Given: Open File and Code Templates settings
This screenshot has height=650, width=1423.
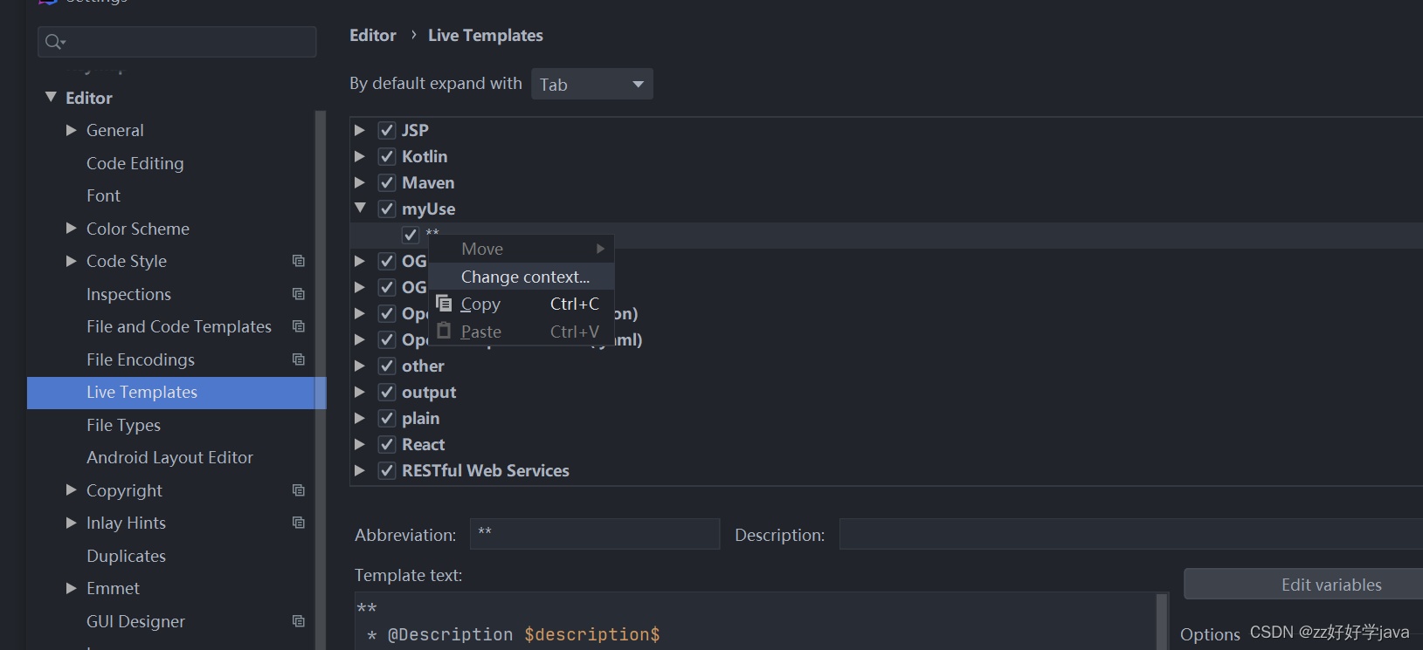Looking at the screenshot, I should [179, 326].
